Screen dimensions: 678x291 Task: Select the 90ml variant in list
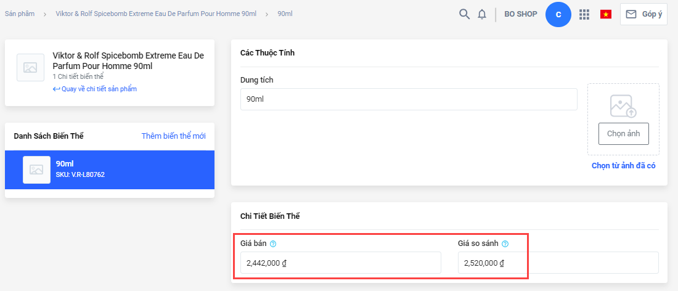pyautogui.click(x=110, y=170)
